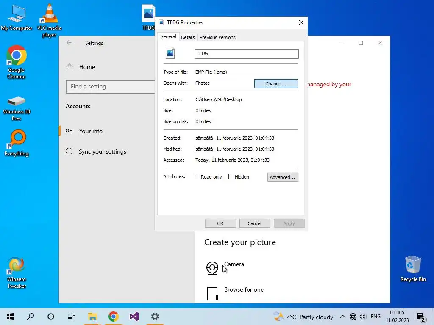
Task: Click the Camera icon under Create your picture
Action: click(212, 268)
